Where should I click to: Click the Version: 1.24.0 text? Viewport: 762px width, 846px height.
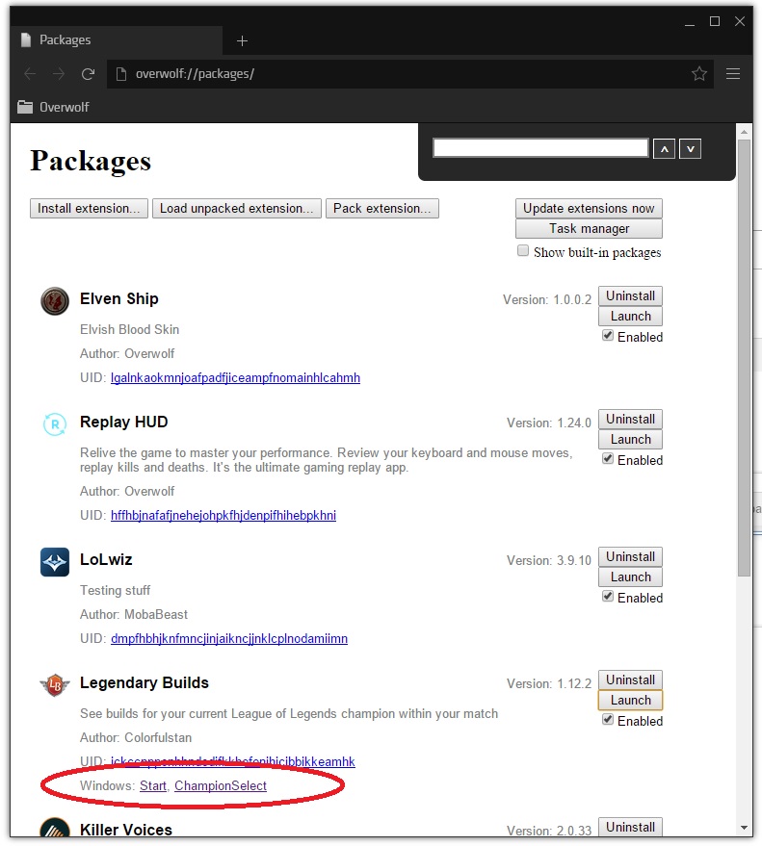coord(549,423)
